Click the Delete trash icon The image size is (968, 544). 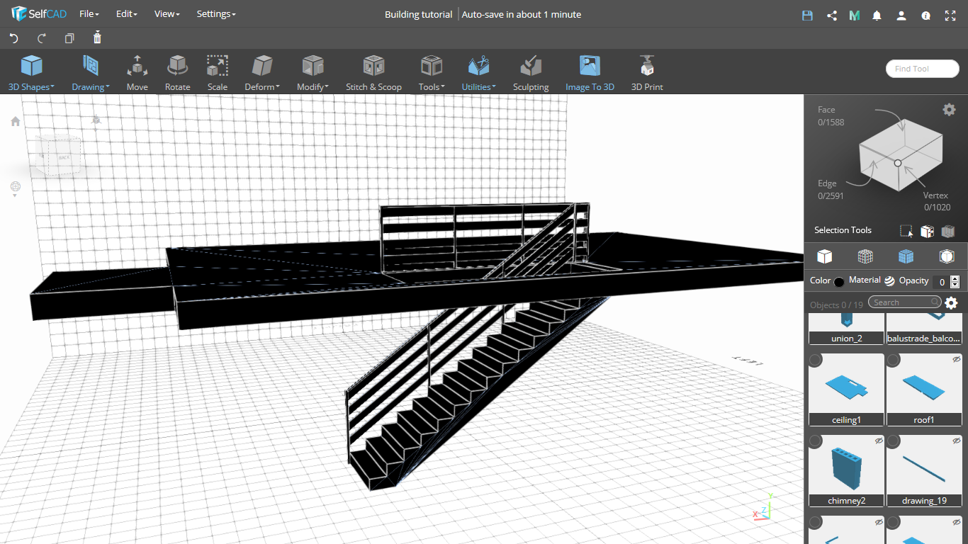click(x=97, y=38)
